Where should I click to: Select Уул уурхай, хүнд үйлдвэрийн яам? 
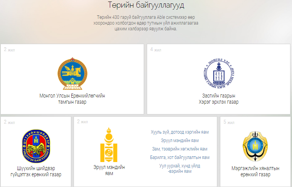(x=180, y=169)
